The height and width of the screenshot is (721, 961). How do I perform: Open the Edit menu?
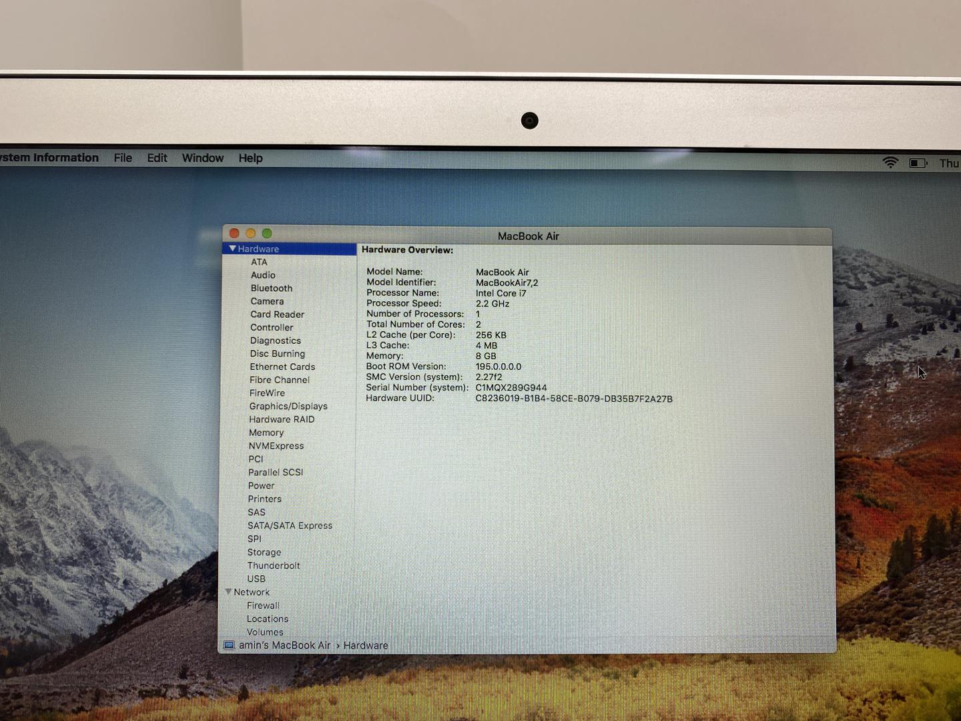point(157,158)
